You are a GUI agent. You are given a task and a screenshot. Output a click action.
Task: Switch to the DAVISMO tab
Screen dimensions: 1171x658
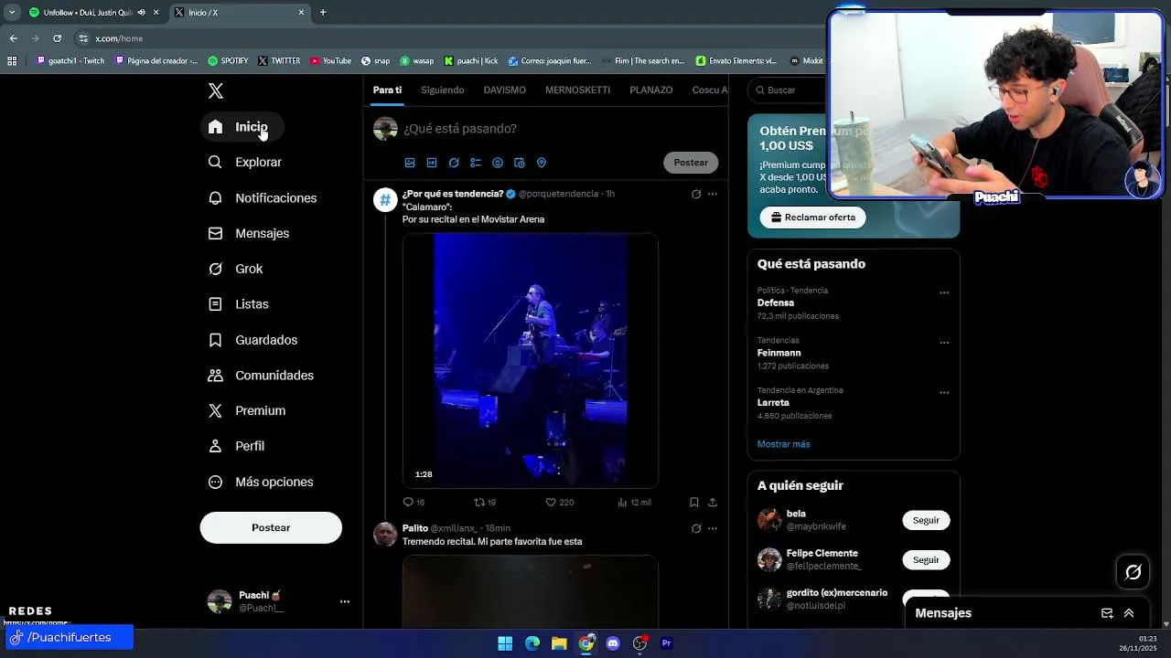(504, 90)
